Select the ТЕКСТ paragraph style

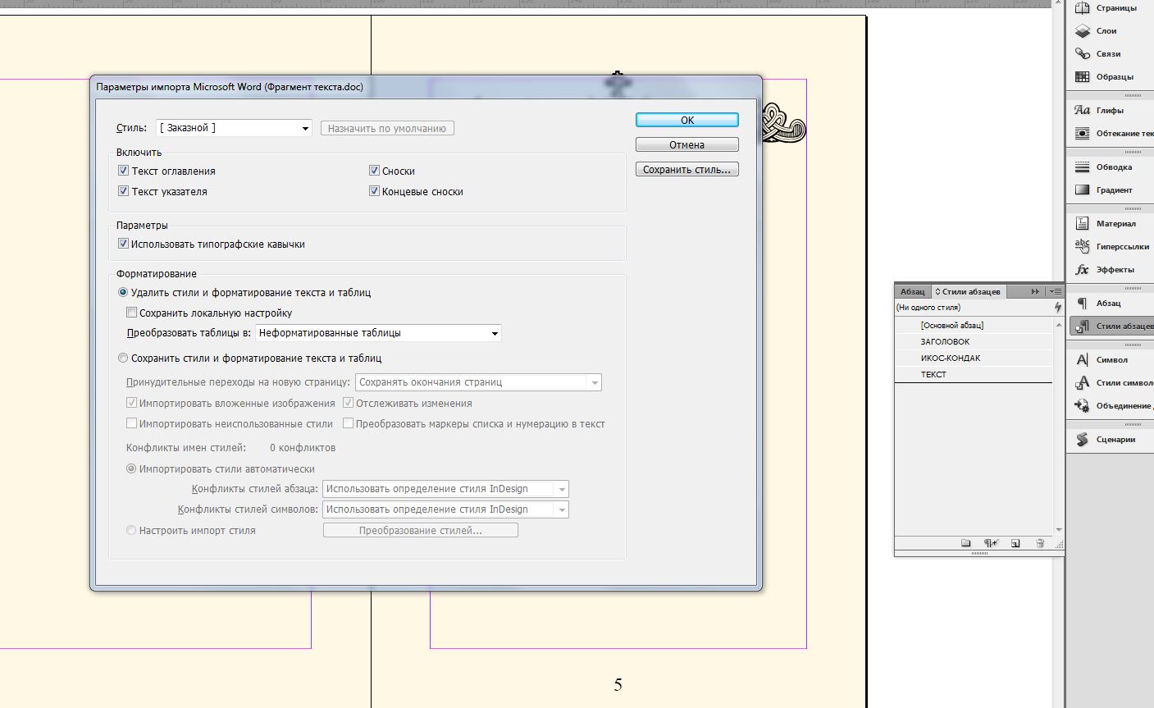[974, 375]
